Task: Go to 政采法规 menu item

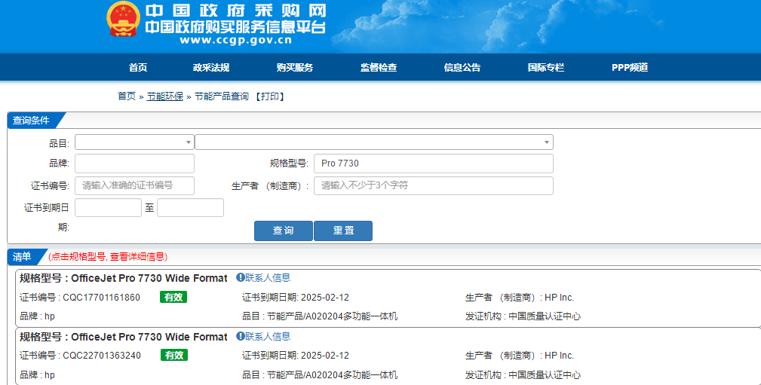Action: [211, 68]
